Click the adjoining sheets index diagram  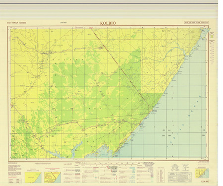(x=202, y=173)
